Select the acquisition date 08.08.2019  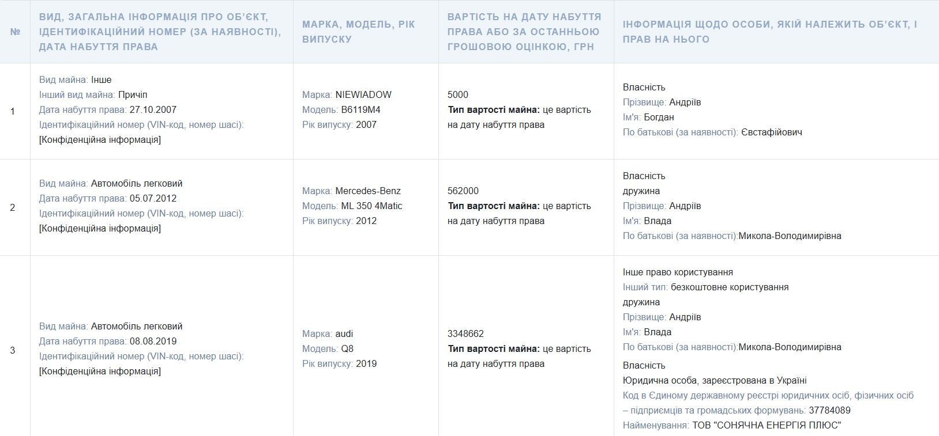(153, 341)
